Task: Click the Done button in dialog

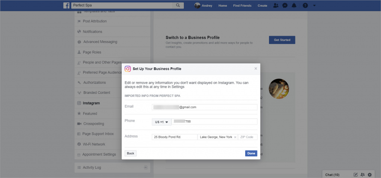Action: [251, 153]
